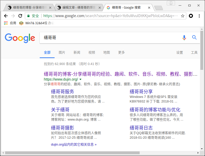Open the 关于缙哥 sitelink
Viewport: 205px width, 156px height.
(x=60, y=110)
